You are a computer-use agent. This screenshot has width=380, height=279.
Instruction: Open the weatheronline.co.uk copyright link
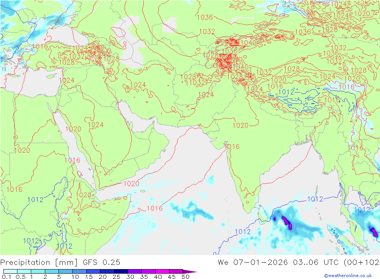point(348,275)
